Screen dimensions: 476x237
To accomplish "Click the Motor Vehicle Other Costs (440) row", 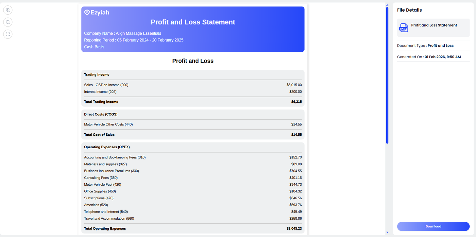I will tap(108, 124).
